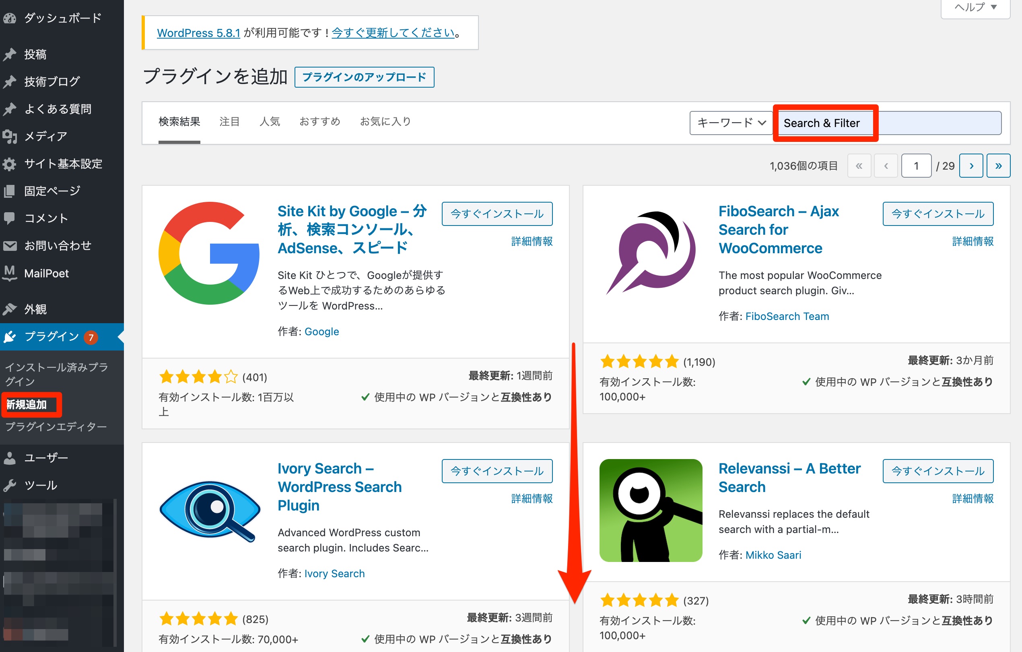Open the Site Kit by Google title link
Screen dimensions: 1022x652
point(352,230)
